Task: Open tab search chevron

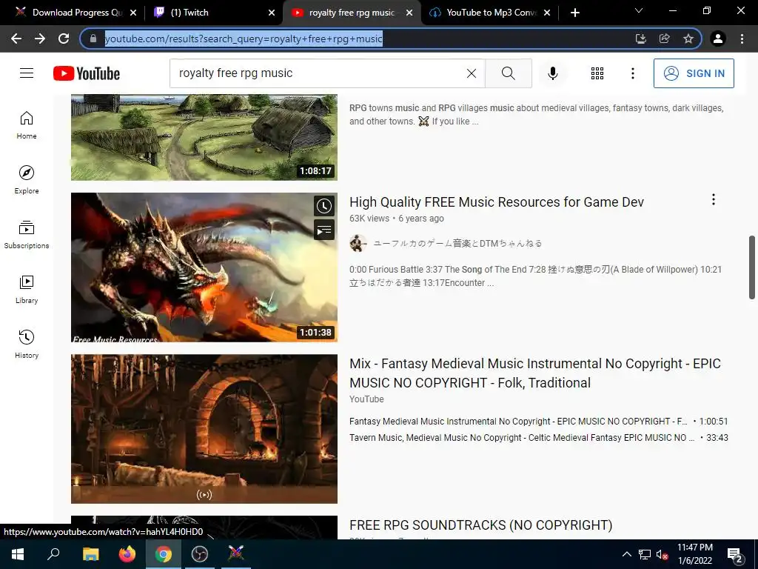Action: [x=638, y=10]
